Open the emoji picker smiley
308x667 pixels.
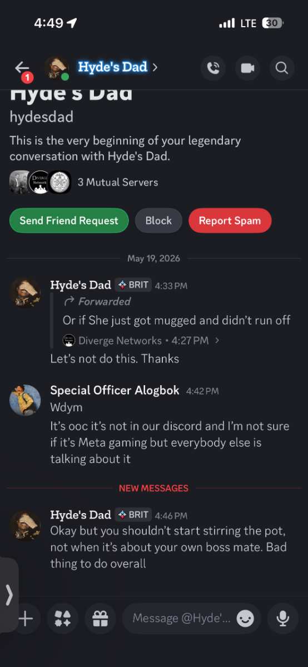245,618
